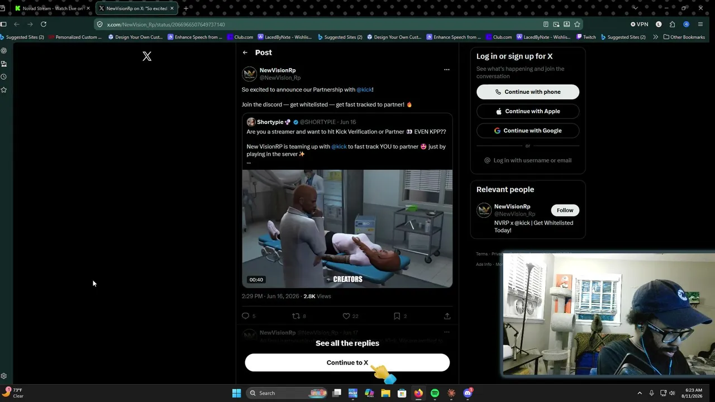This screenshot has width=715, height=402.
Task: Select the NewVisionRp on X tab
Action: [137, 8]
